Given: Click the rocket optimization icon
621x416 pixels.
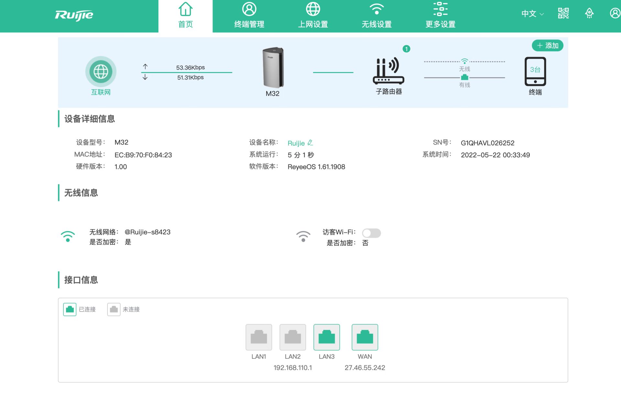Looking at the screenshot, I should click(x=589, y=13).
